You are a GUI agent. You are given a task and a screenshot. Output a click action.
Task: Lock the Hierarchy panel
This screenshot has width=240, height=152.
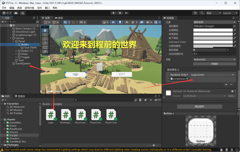coord(34,18)
